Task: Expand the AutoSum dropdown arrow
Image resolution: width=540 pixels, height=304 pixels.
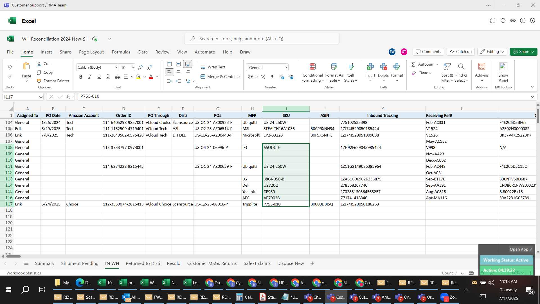Action: click(x=437, y=64)
